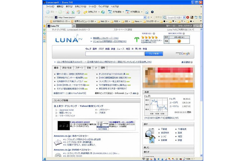The height and width of the screenshot is (161, 246).
Task: Click the TV番組表 link in 探す panel
Action: tap(182, 129)
